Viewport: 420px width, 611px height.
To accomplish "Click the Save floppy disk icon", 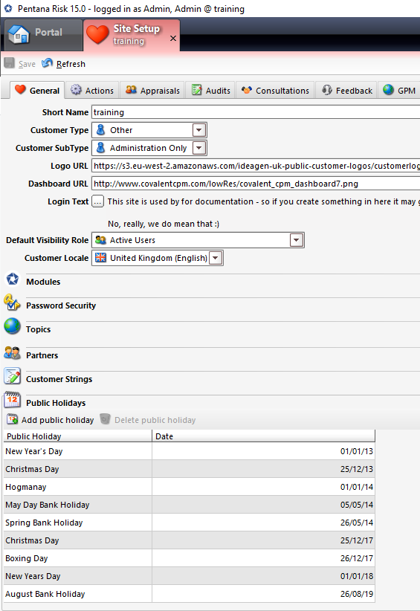I will tap(10, 63).
